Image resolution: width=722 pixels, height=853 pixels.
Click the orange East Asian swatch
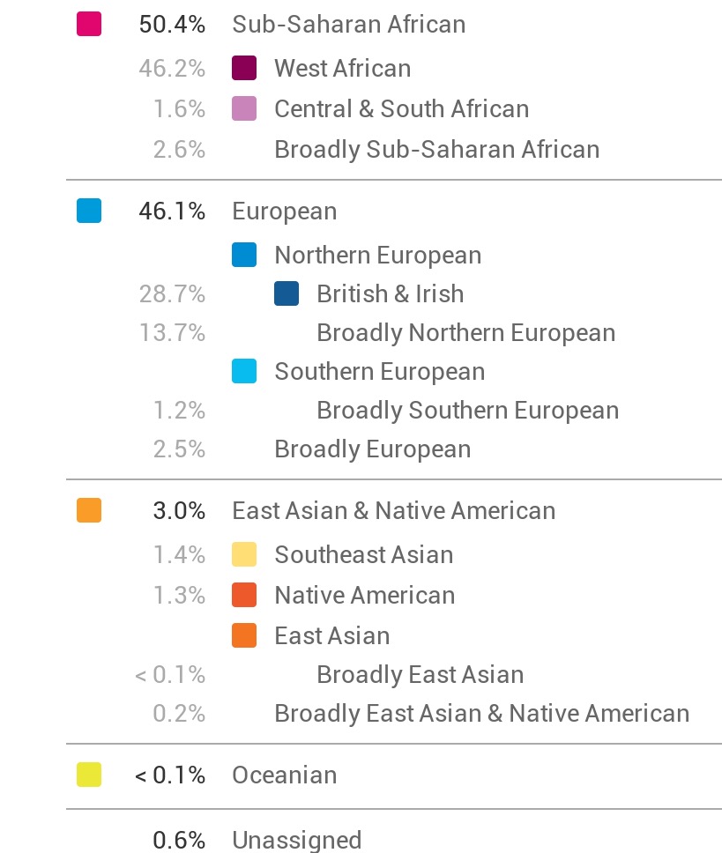[x=244, y=635]
